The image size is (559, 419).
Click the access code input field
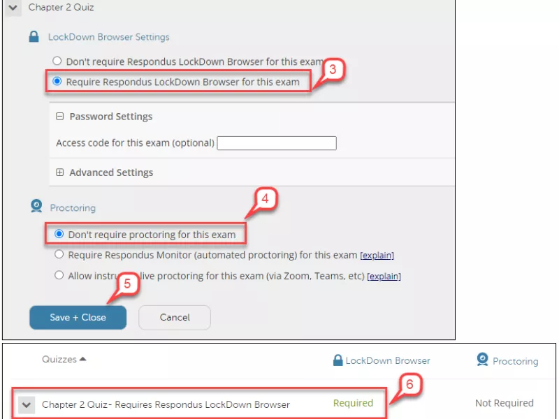pos(277,143)
